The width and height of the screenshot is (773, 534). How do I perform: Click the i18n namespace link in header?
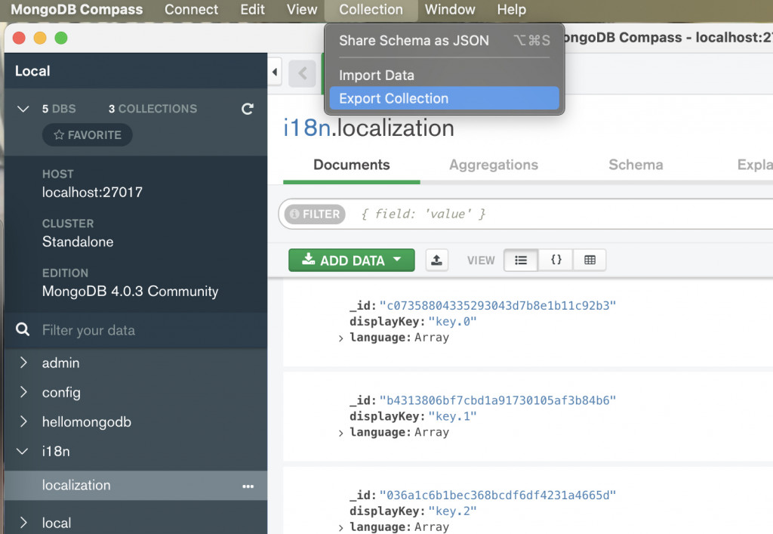[x=306, y=128]
